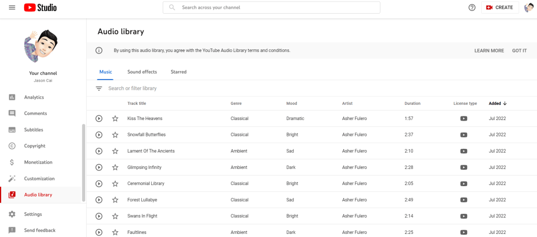537x237 pixels.
Task: Open the account avatar menu top right
Action: pos(529,7)
